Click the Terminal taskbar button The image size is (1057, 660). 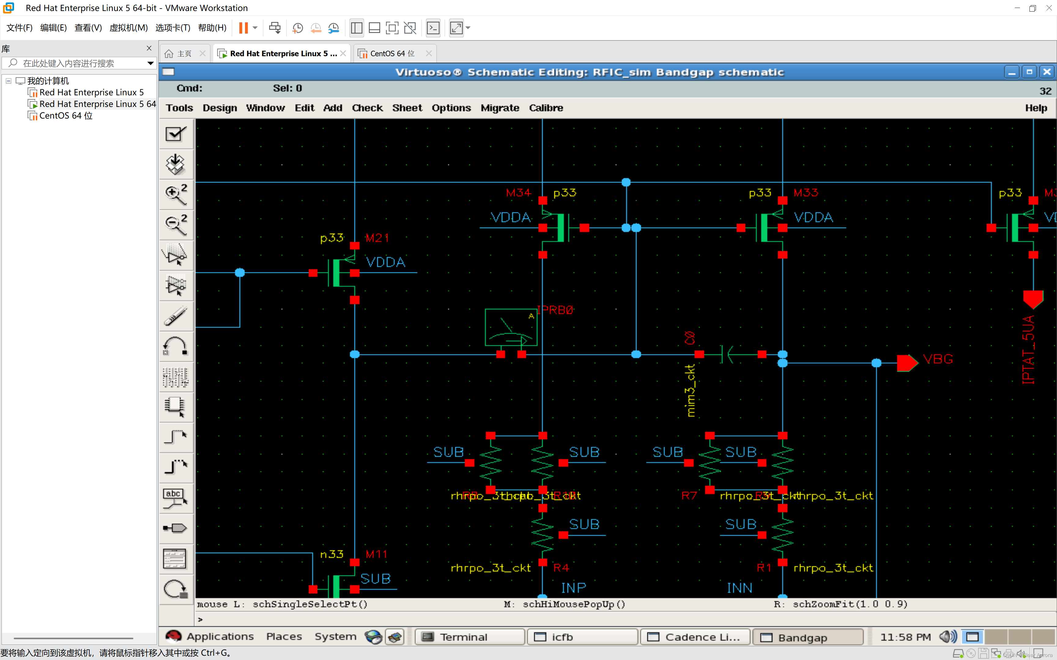[469, 637]
